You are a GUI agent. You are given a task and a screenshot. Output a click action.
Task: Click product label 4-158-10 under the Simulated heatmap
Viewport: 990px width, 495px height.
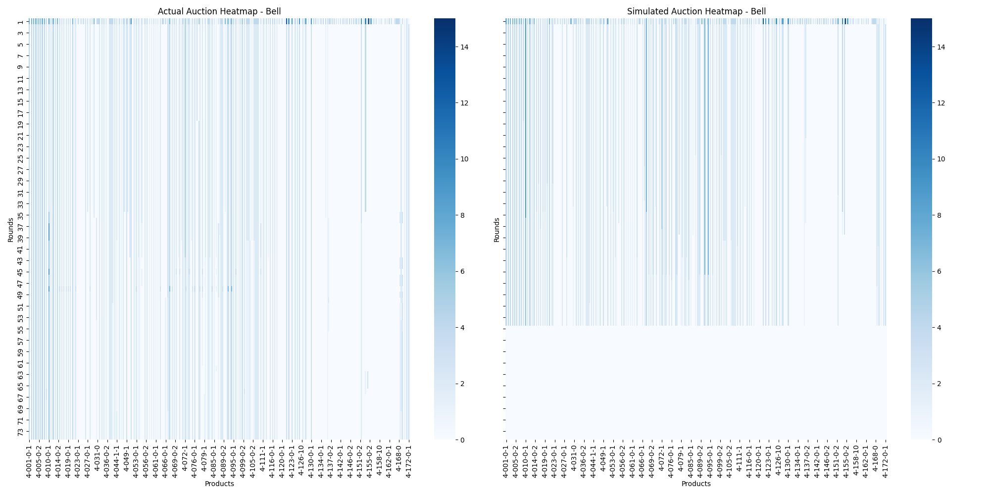[856, 459]
